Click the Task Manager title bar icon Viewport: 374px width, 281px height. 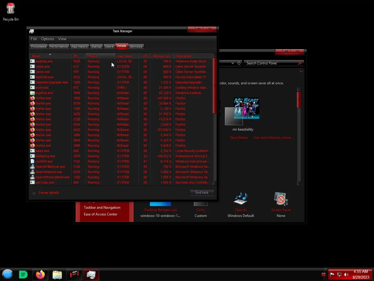pos(32,31)
